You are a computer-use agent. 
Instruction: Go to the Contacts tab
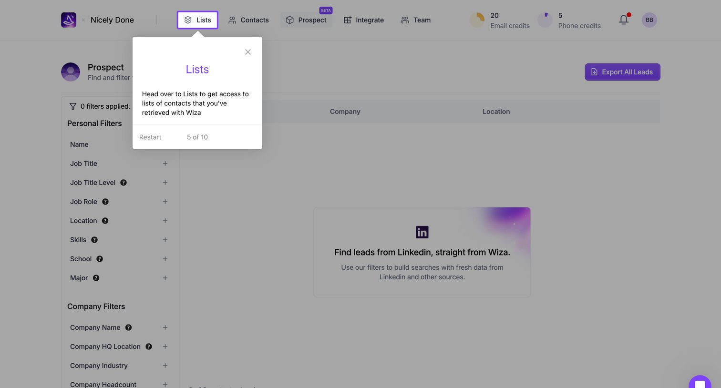coord(248,20)
